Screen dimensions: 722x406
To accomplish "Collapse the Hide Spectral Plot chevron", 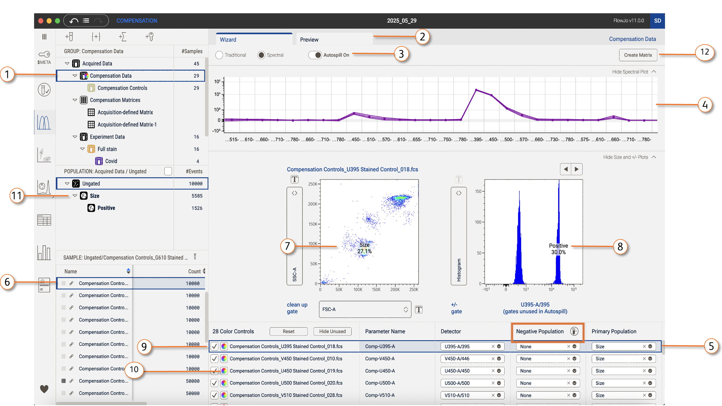I will pyautogui.click(x=654, y=71).
